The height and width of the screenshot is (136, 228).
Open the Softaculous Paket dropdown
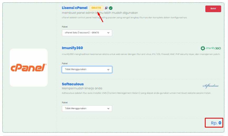87,109
